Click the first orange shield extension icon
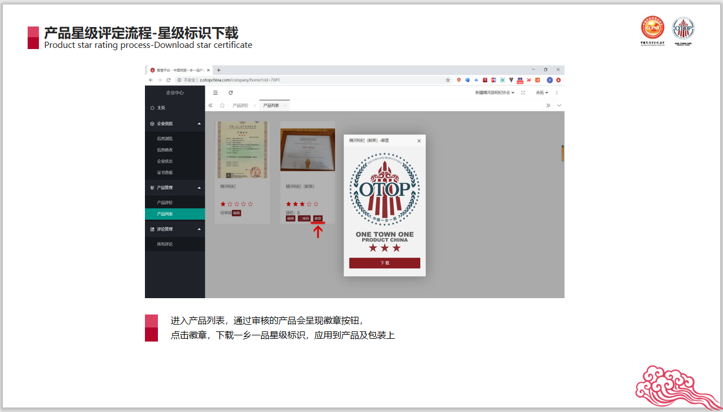The height and width of the screenshot is (412, 723). coord(459,80)
